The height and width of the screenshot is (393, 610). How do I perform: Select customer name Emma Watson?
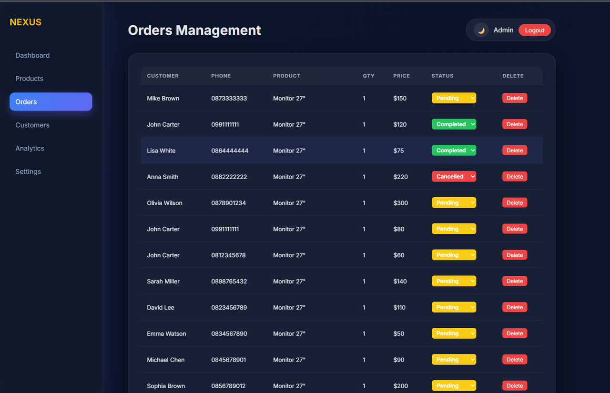(x=166, y=334)
